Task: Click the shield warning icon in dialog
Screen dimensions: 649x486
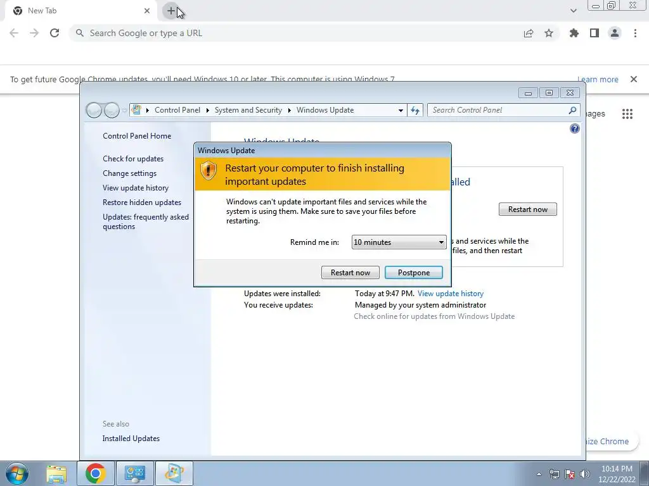Action: (x=208, y=170)
